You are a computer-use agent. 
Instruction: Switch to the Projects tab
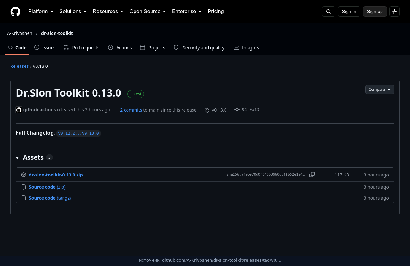tap(152, 48)
